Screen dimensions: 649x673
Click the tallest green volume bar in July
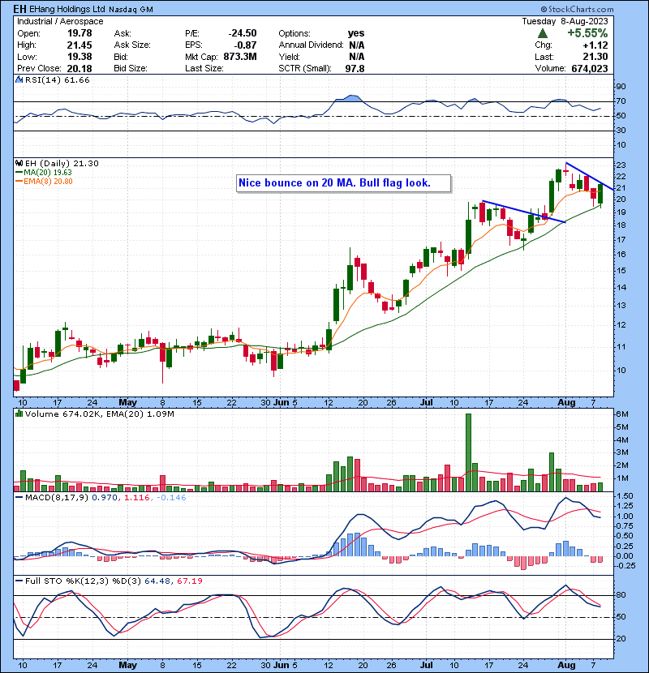pos(468,452)
